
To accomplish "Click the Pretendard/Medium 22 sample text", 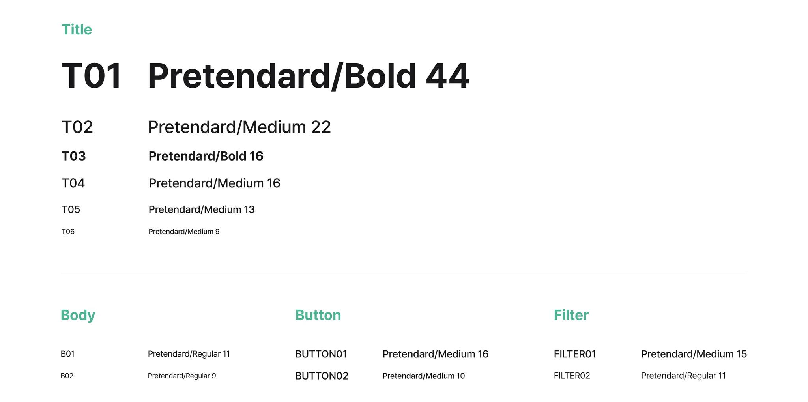I will tap(239, 127).
